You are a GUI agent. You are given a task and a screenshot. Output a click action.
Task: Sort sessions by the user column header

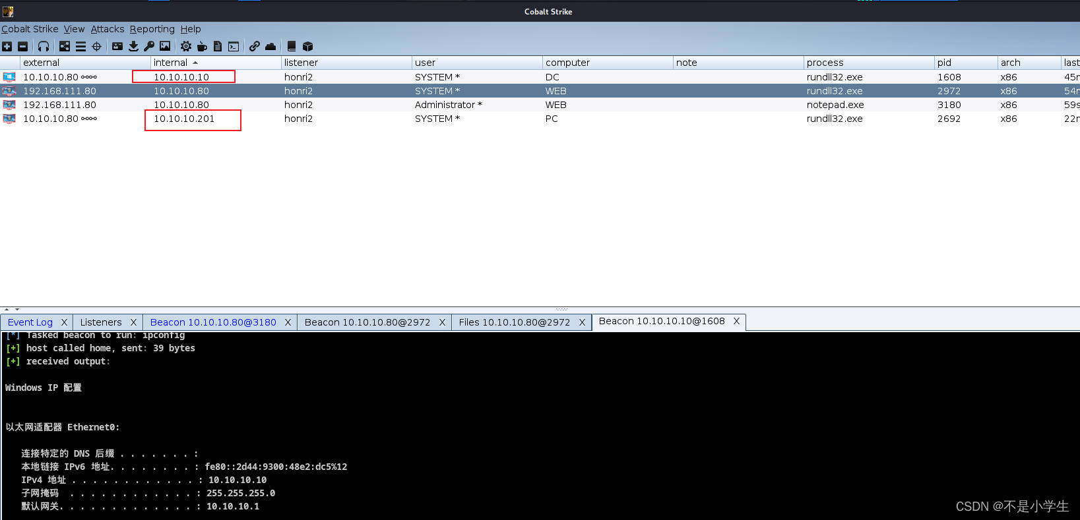(x=477, y=63)
